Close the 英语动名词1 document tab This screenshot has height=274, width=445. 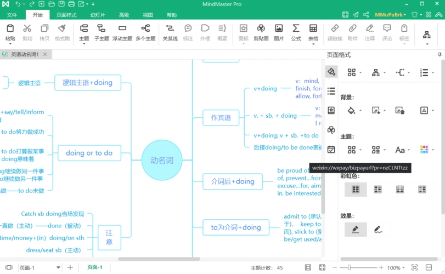pyautogui.click(x=46, y=54)
